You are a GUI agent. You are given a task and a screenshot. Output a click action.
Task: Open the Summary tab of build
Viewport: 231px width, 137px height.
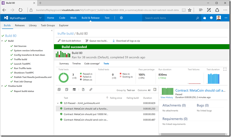pyautogui.click(x=64, y=63)
